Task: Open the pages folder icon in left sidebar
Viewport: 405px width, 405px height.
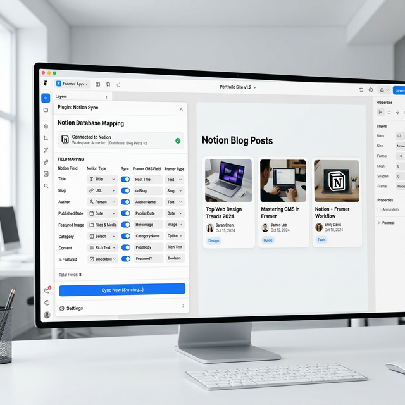Action: point(46,110)
